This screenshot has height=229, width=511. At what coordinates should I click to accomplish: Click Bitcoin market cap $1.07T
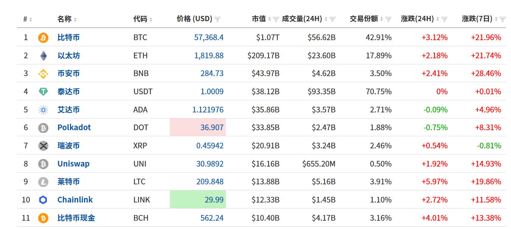click(x=268, y=37)
